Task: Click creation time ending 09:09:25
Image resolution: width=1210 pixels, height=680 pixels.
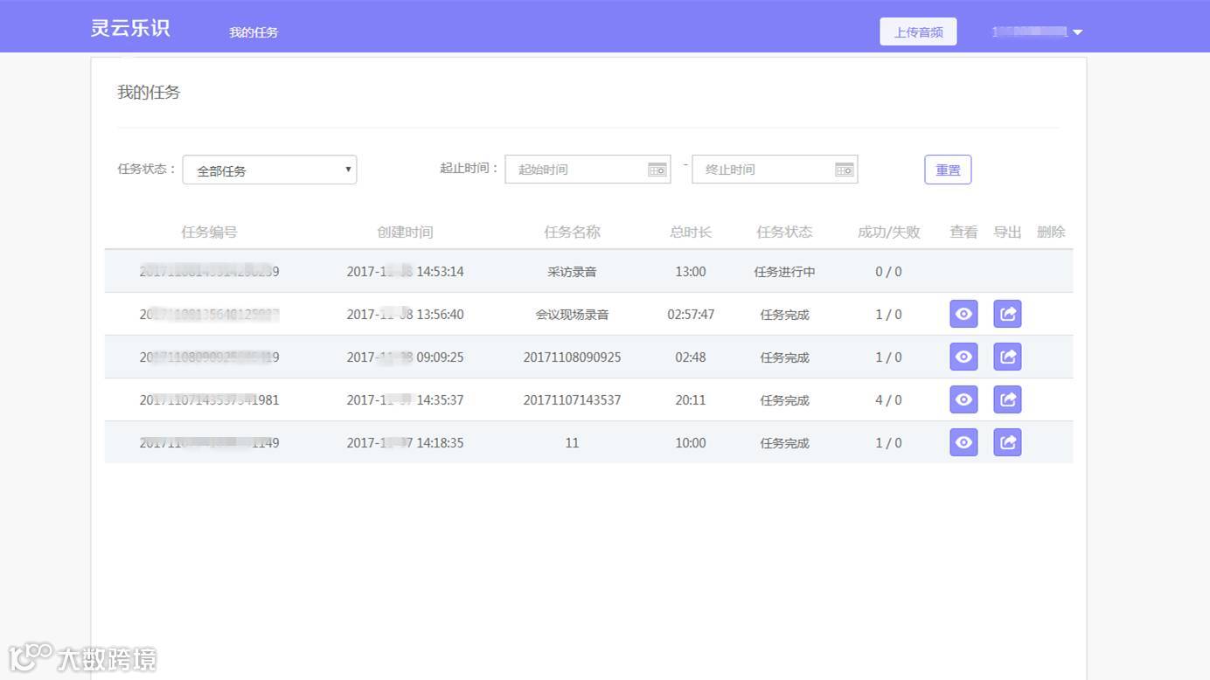Action: click(x=405, y=357)
